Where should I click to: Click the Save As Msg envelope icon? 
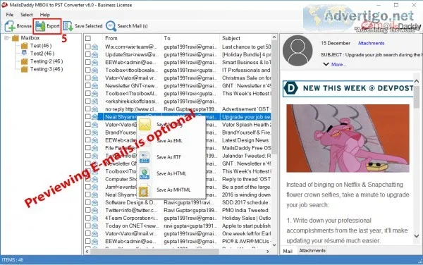pyautogui.click(x=145, y=125)
